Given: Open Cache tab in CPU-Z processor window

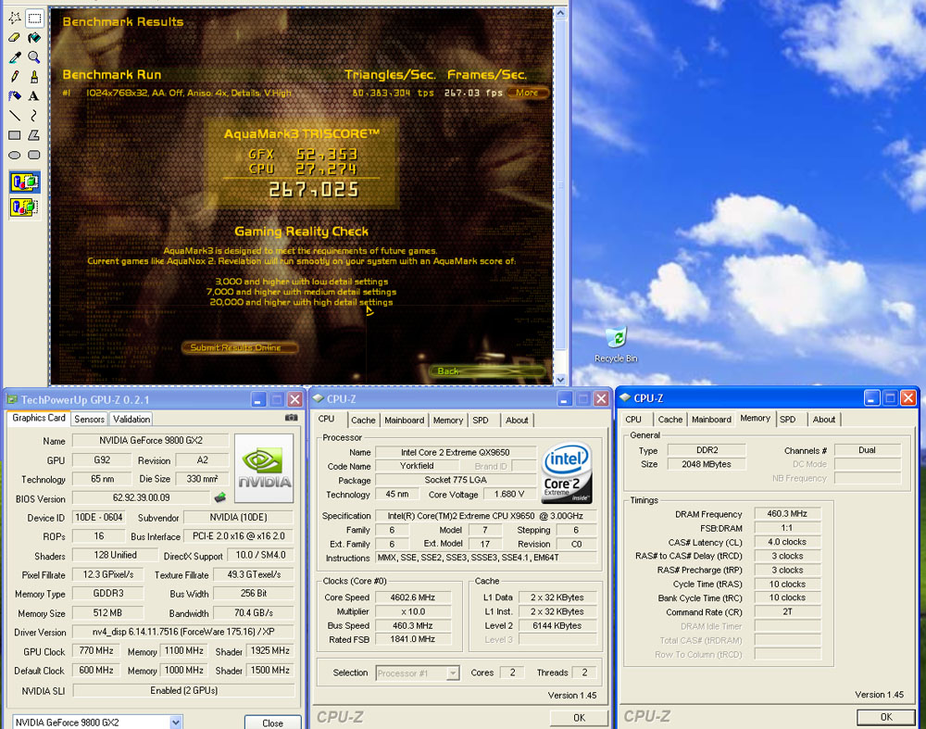Looking at the screenshot, I should 363,420.
